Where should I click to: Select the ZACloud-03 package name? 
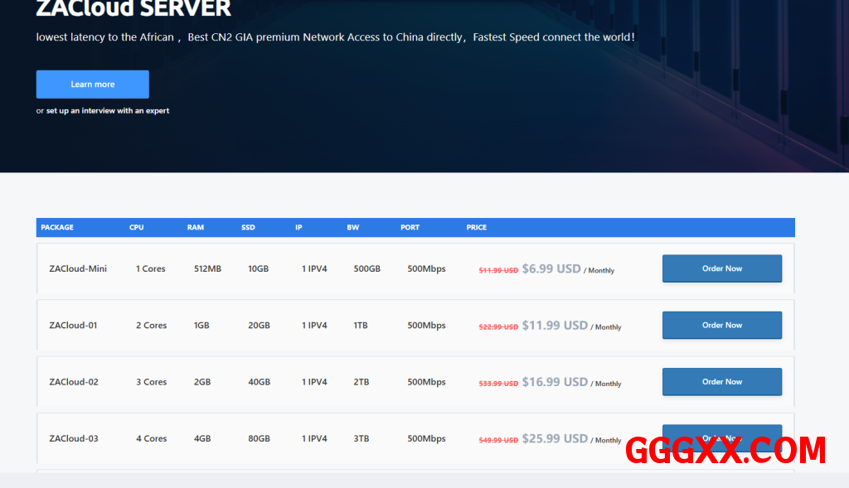tap(74, 438)
